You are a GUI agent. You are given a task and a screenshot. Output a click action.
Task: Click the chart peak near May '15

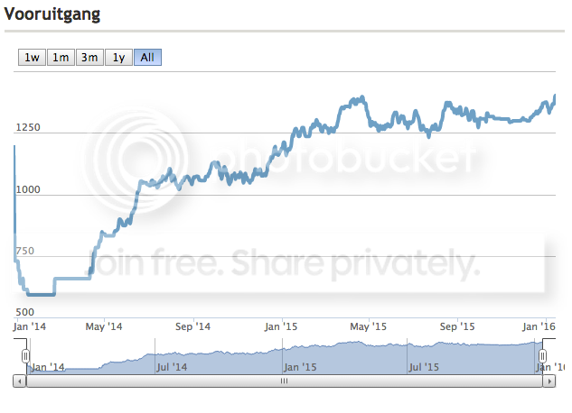pyautogui.click(x=361, y=98)
